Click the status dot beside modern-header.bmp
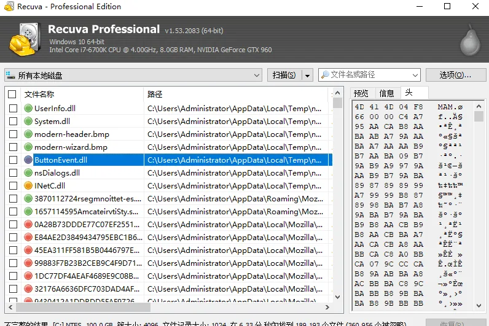489x326 pixels. tap(28, 134)
